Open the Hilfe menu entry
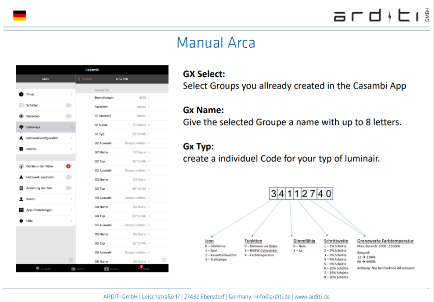 [46, 221]
